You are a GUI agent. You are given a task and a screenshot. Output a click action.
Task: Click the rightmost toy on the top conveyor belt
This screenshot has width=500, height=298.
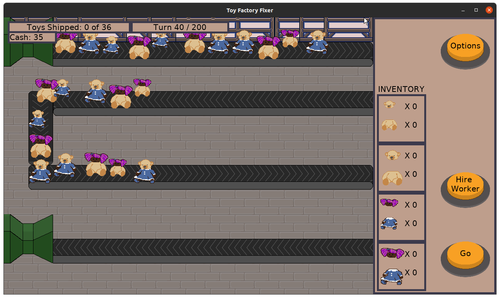(x=317, y=42)
